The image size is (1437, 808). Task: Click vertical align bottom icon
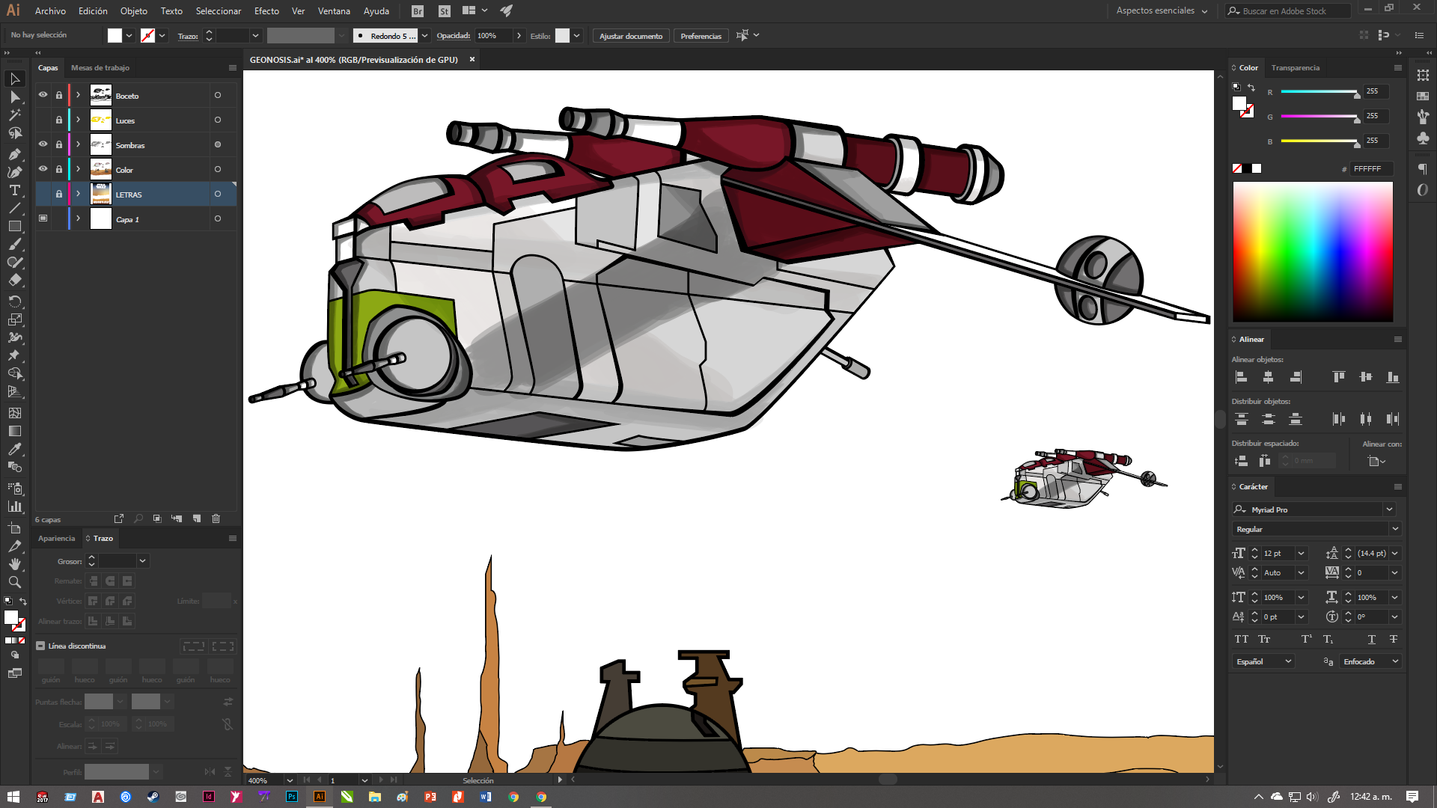click(1392, 377)
